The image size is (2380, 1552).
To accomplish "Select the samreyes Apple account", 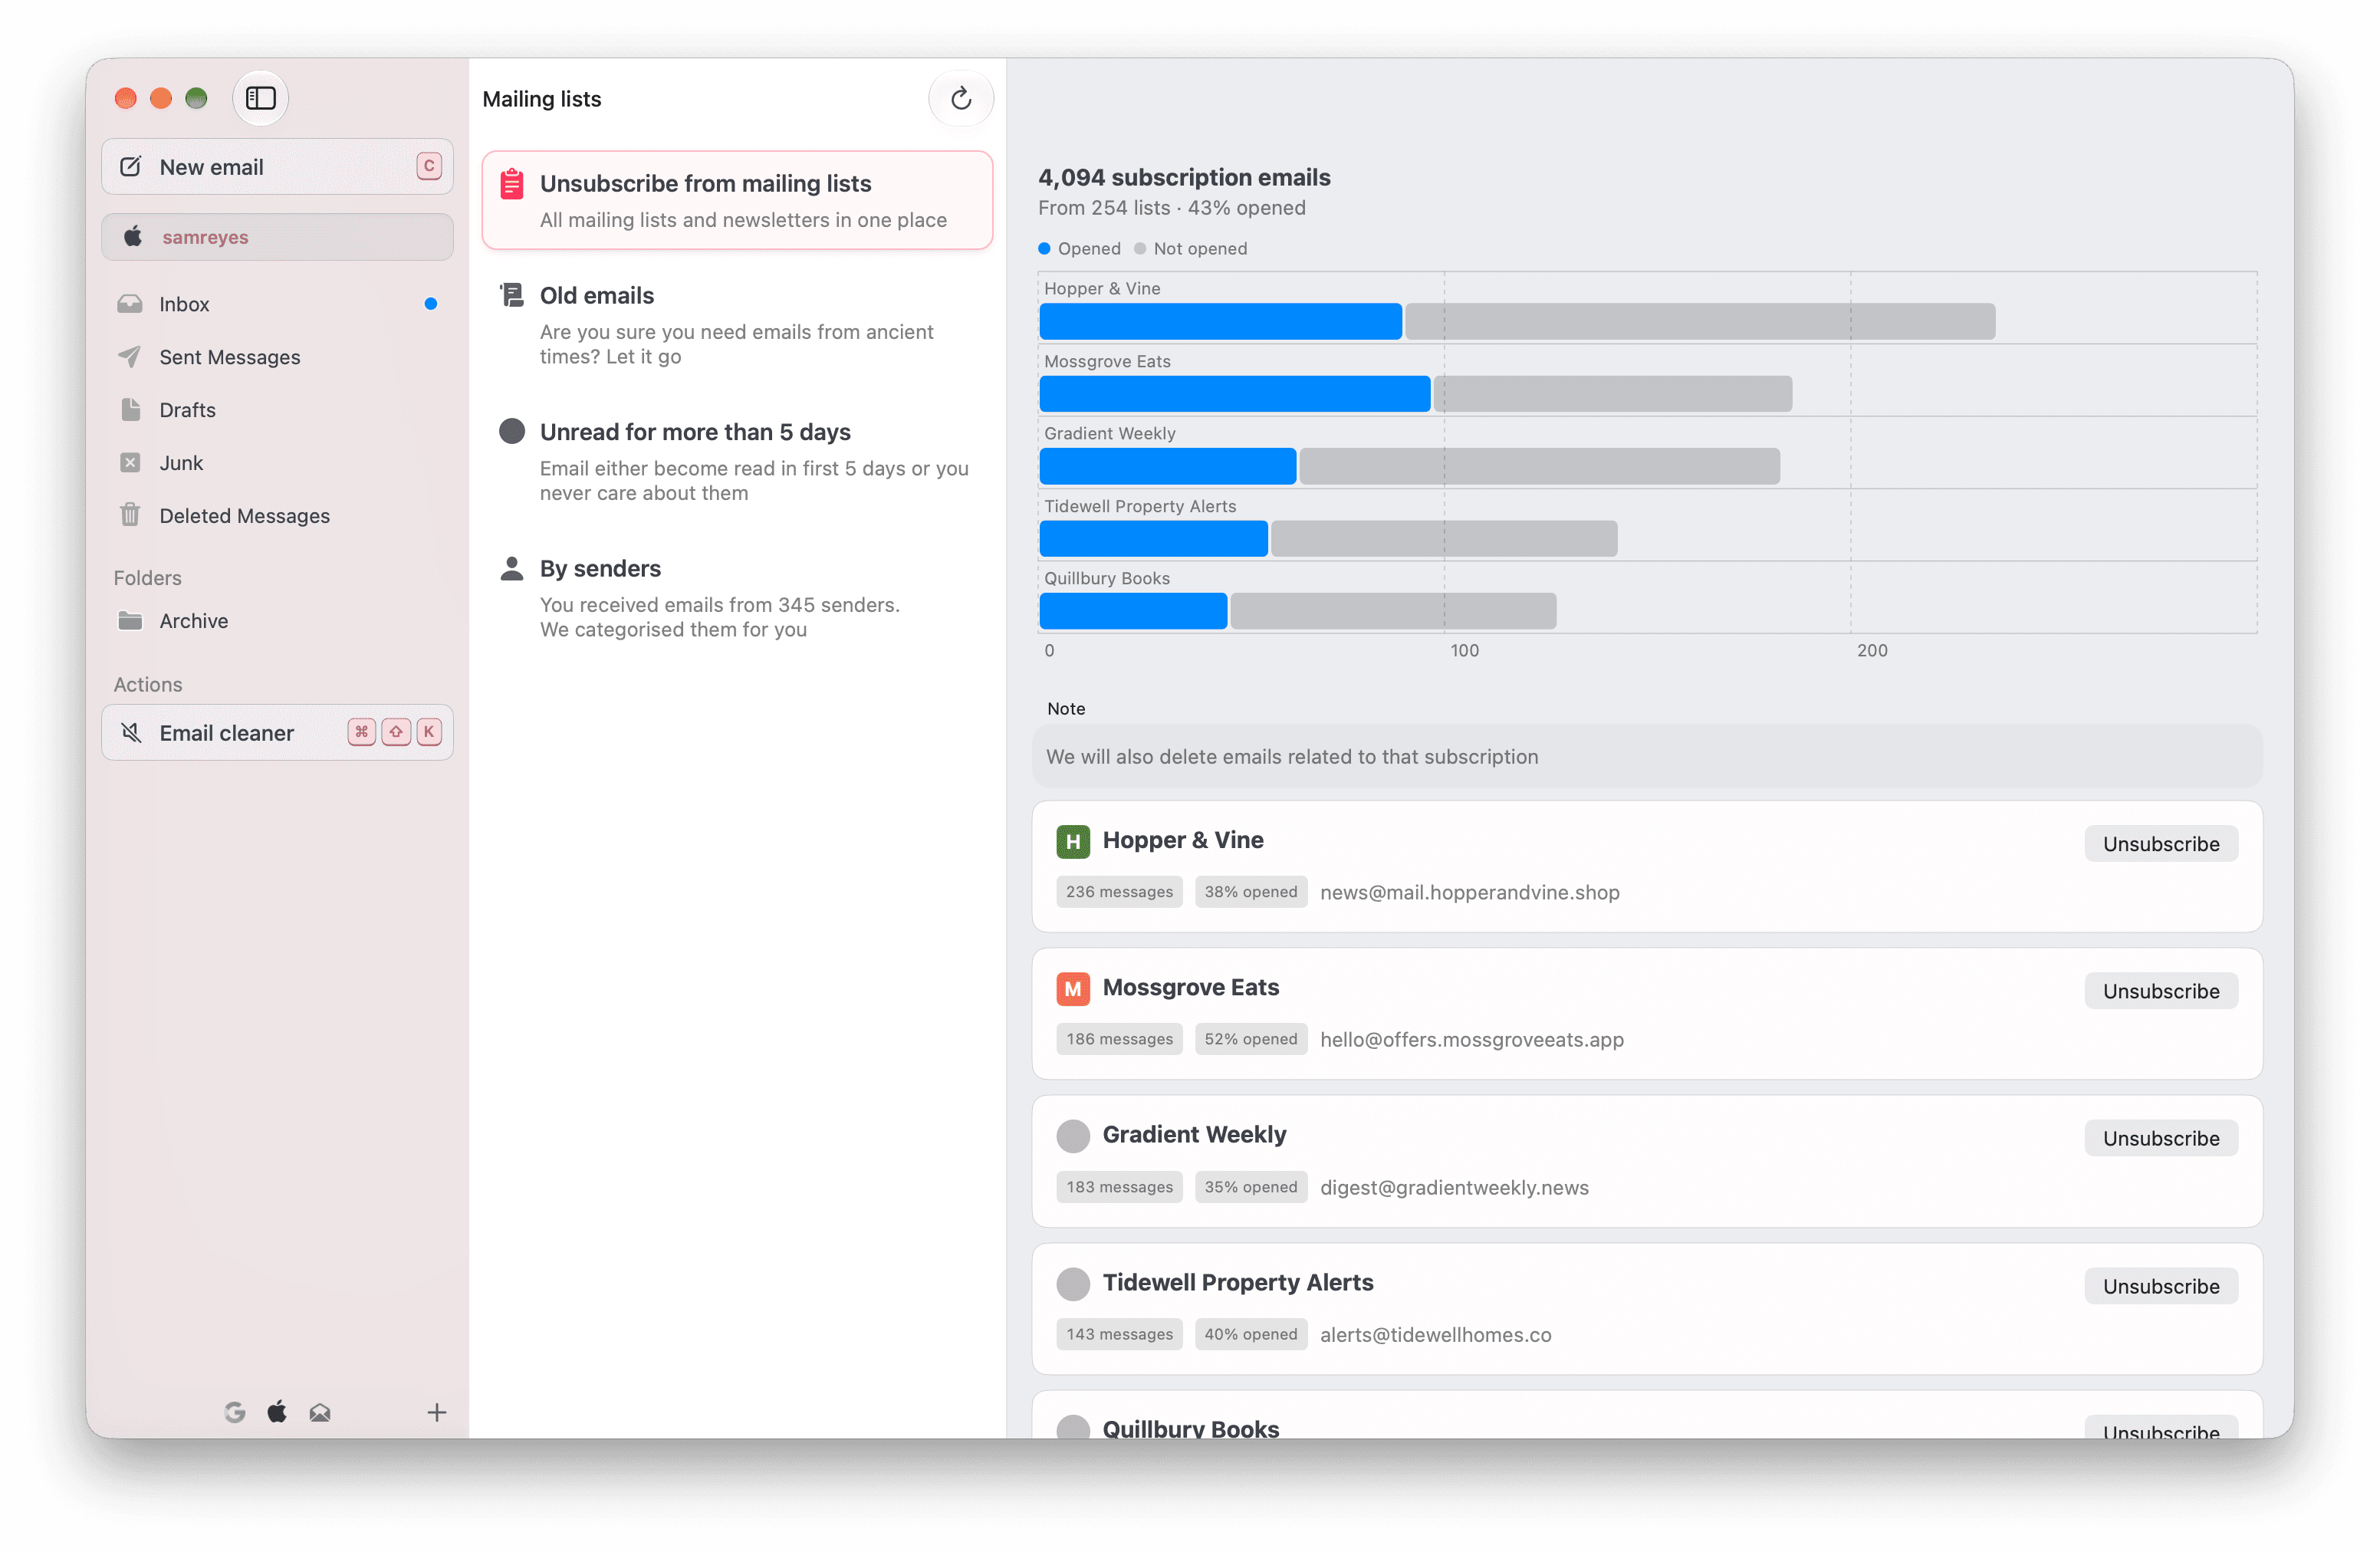I will pos(277,237).
